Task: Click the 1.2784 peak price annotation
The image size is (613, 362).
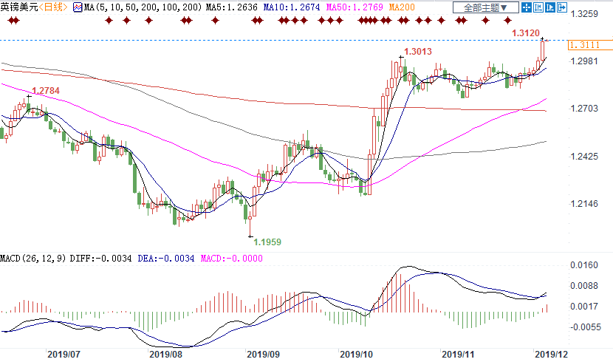Action: click(46, 91)
